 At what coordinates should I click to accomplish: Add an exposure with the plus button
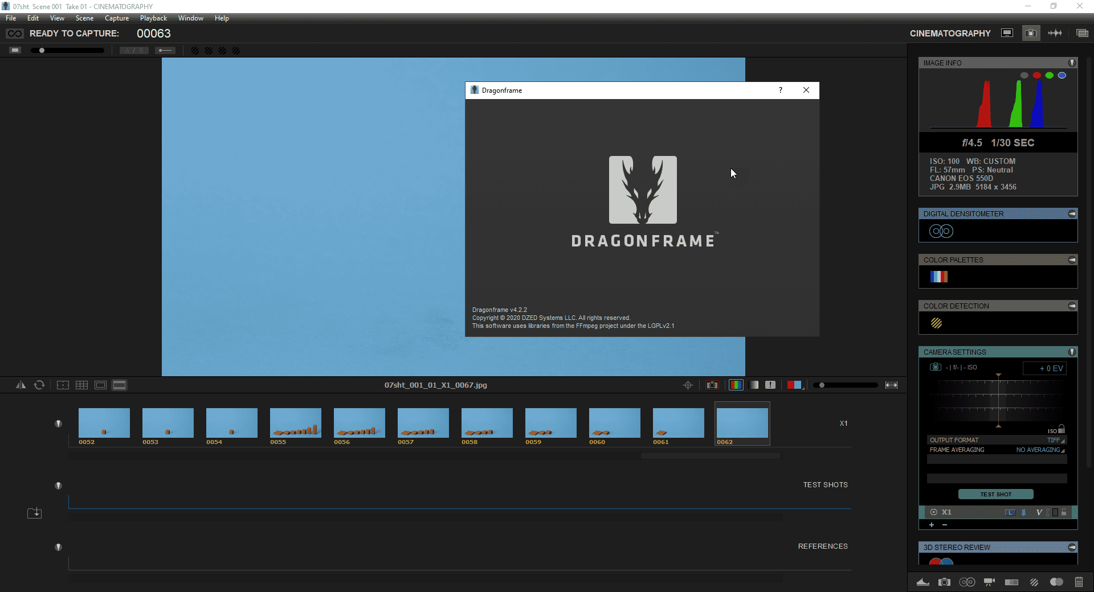[x=932, y=525]
